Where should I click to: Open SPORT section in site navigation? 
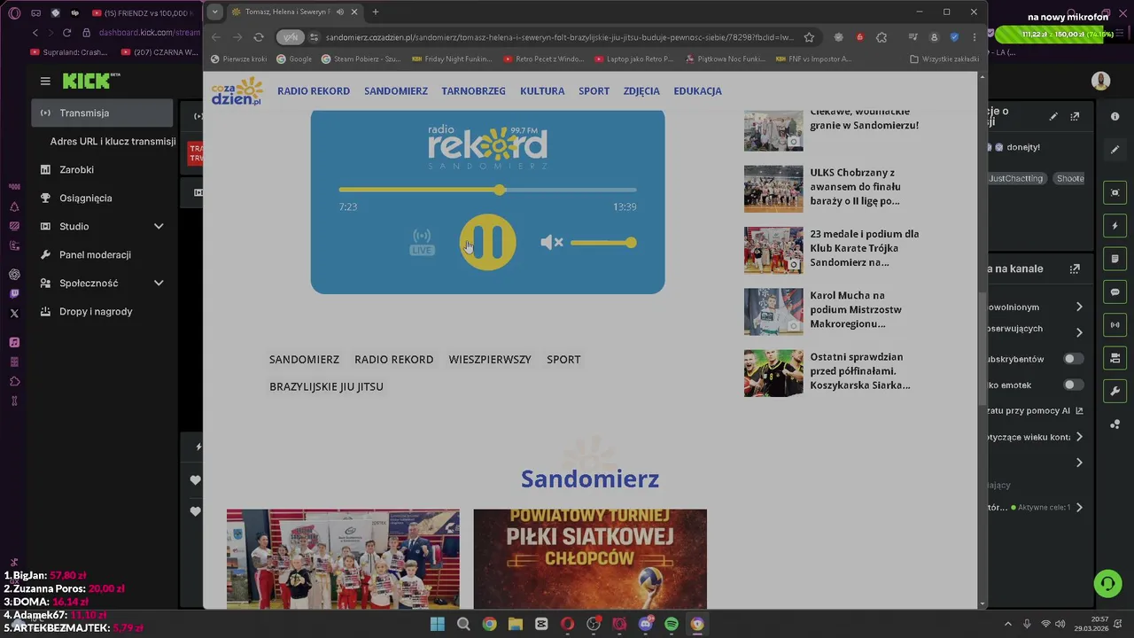594,90
